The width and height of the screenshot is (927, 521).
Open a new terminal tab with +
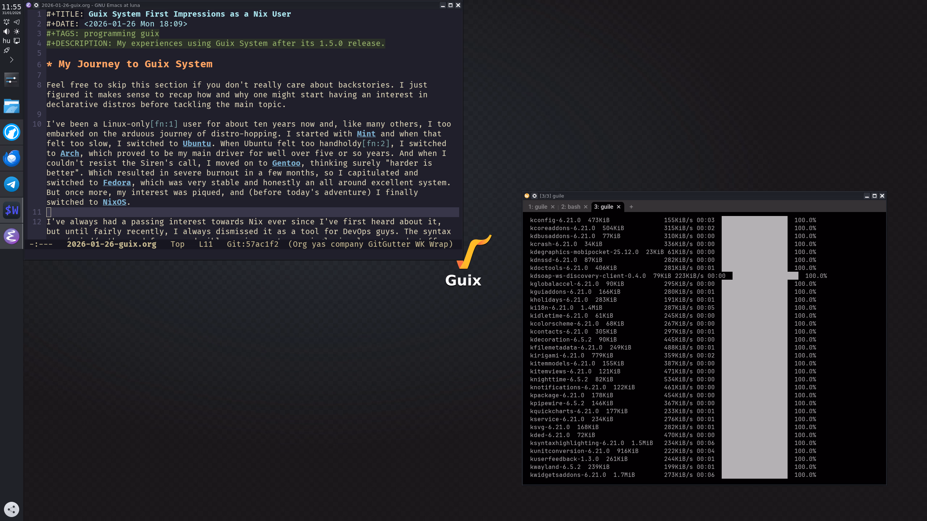632,207
